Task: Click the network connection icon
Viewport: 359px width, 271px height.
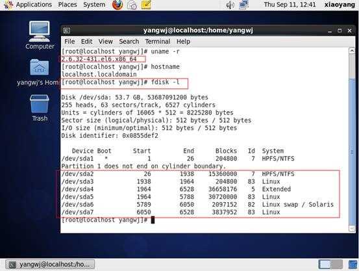Action: click(243, 5)
